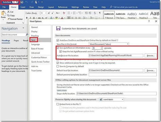Screen dimensions: 161x122
Task: Apply Strikethrough formatting
Action: (x=39, y=18)
